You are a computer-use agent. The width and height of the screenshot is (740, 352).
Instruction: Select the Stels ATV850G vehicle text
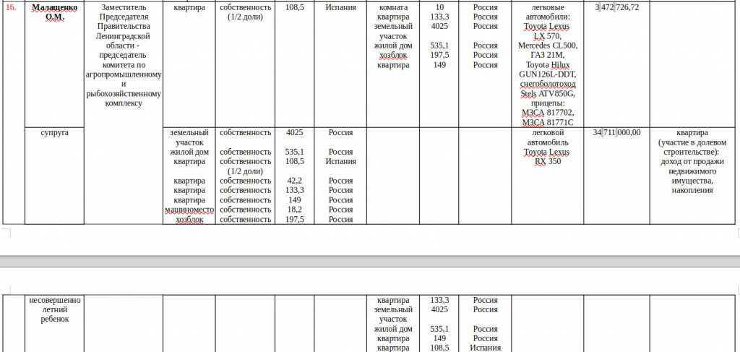point(547,93)
